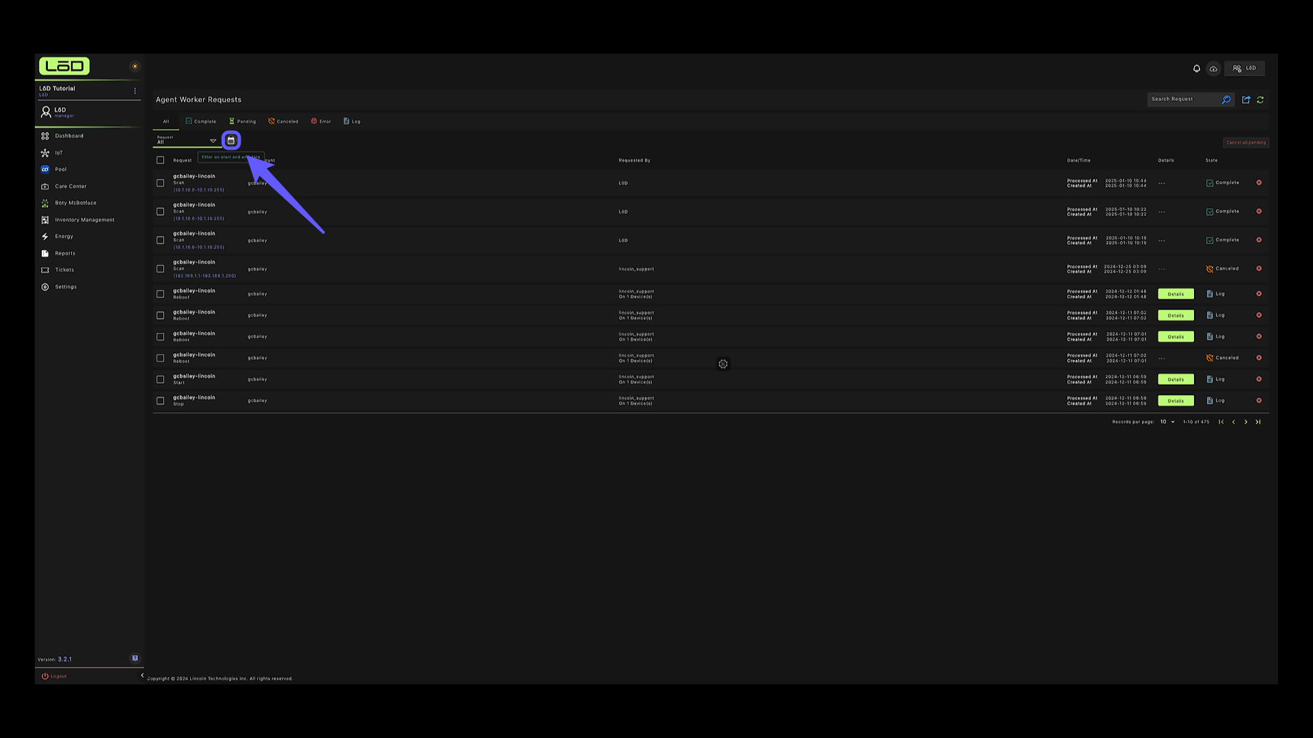The width and height of the screenshot is (1313, 738).
Task: Click the search magnifier icon
Action: 1226,100
